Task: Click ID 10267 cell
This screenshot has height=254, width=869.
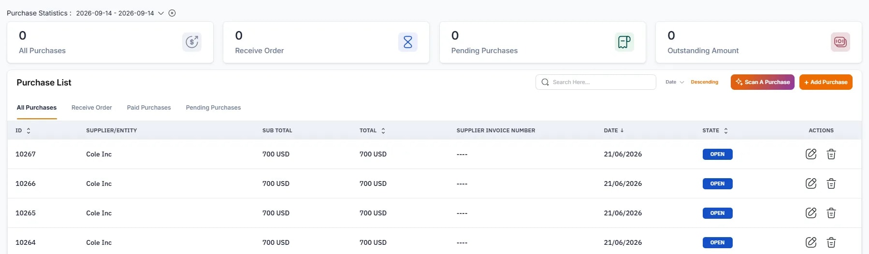Action: tap(26, 154)
